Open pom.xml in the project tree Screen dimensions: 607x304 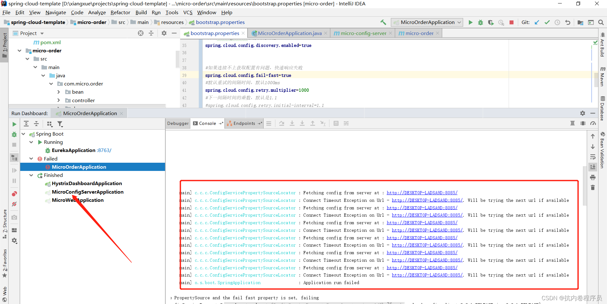click(x=47, y=42)
